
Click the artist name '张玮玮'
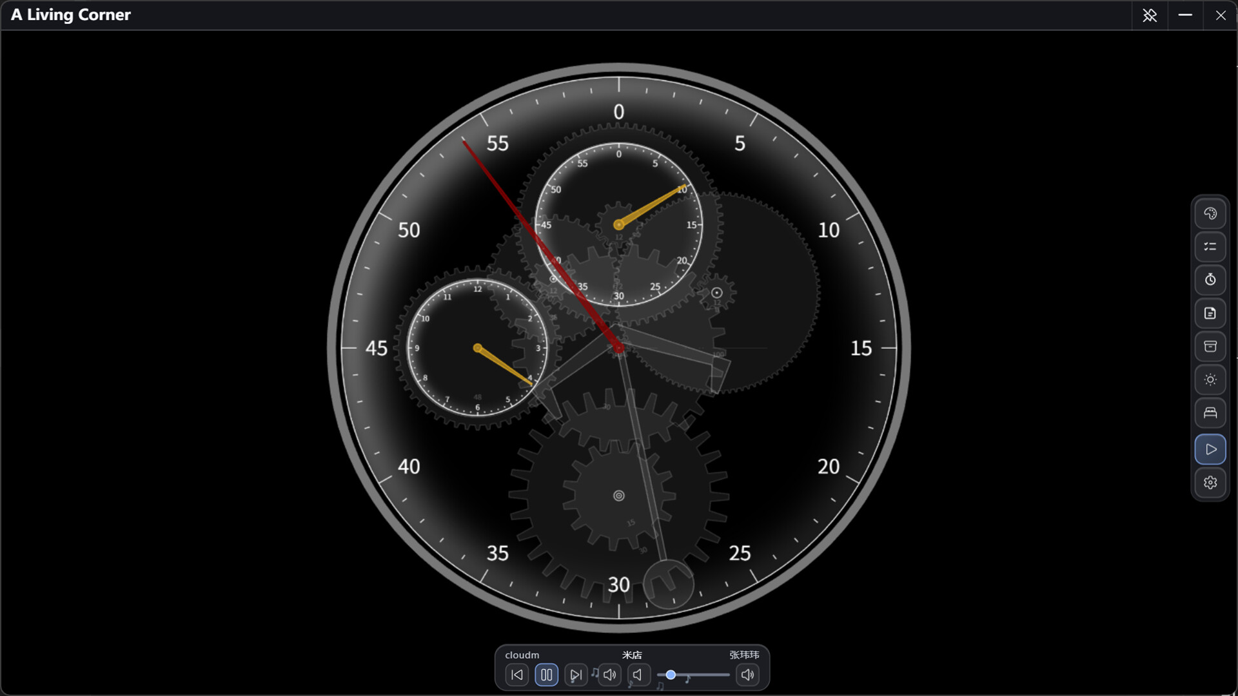744,655
